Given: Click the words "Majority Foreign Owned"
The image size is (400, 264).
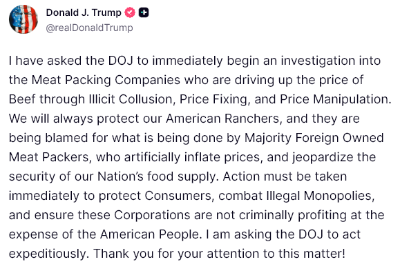Looking at the screenshot, I should (314, 138).
